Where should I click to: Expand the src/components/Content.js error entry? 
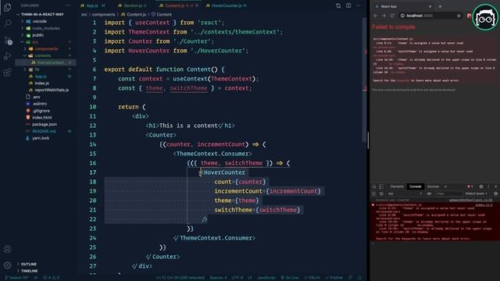click(x=377, y=205)
